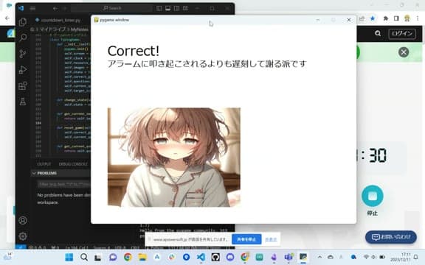Open Manage gear in VS Code activity bar

pos(23,236)
